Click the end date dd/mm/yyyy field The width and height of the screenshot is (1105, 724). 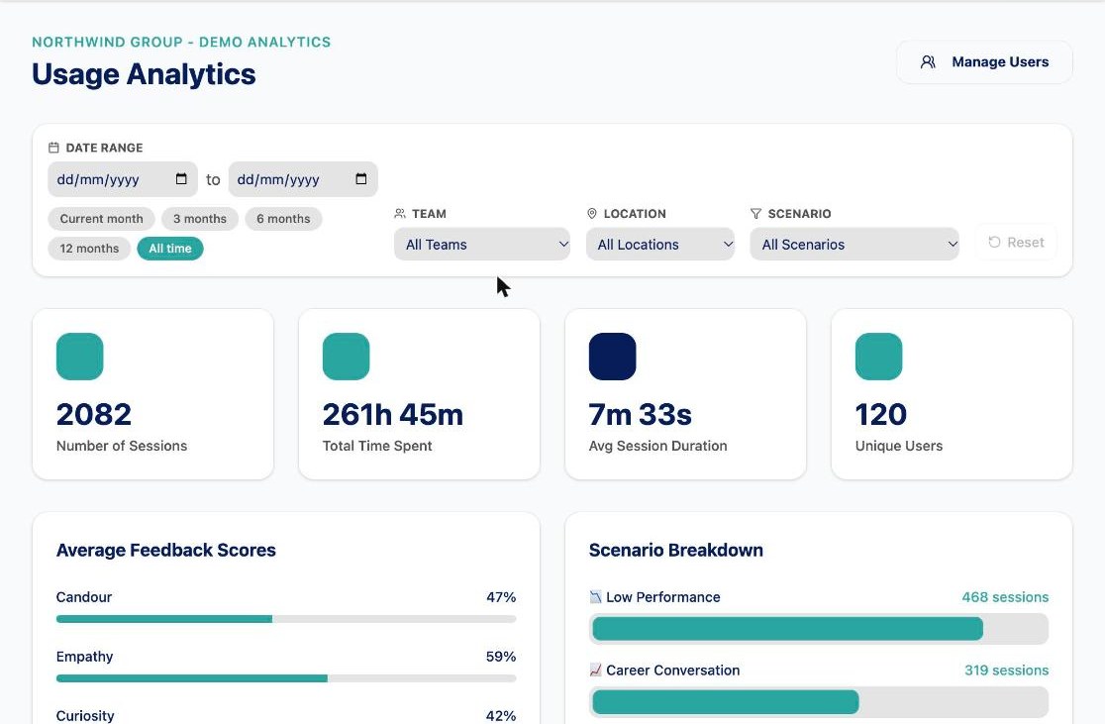(303, 179)
